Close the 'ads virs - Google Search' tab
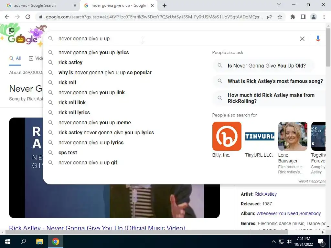The height and width of the screenshot is (248, 331). click(x=75, y=6)
